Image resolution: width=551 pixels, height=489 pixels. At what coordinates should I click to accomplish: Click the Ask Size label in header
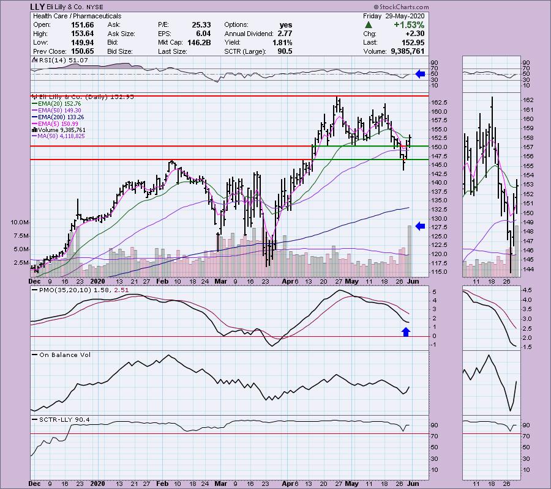click(x=121, y=34)
